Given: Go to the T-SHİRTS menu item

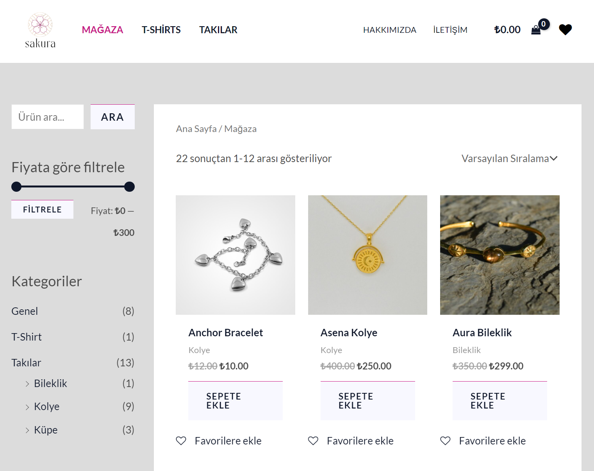Looking at the screenshot, I should point(161,30).
